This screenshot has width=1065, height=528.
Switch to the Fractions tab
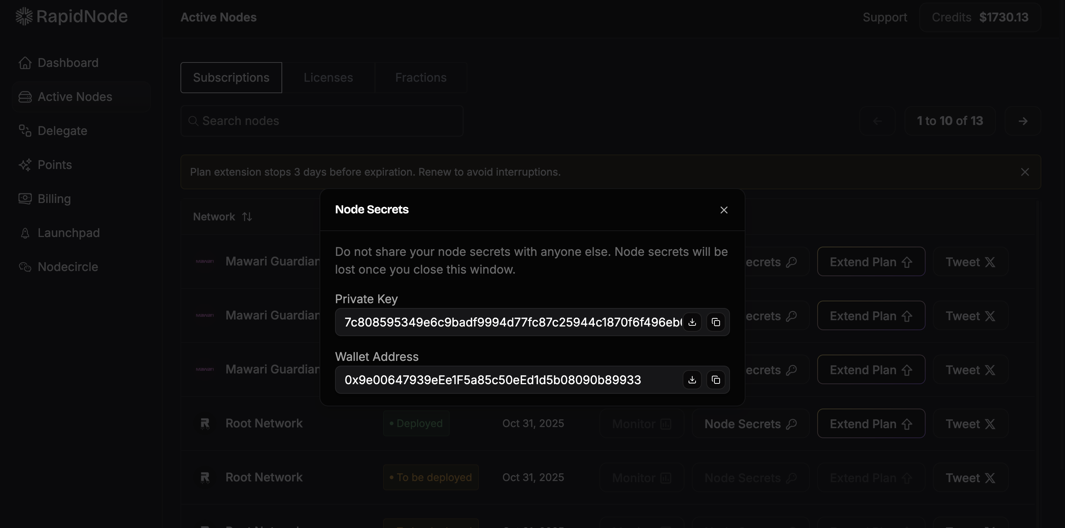tap(420, 78)
